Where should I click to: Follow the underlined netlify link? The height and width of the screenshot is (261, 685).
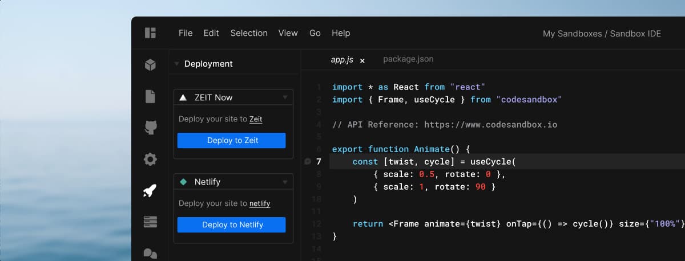[260, 203]
